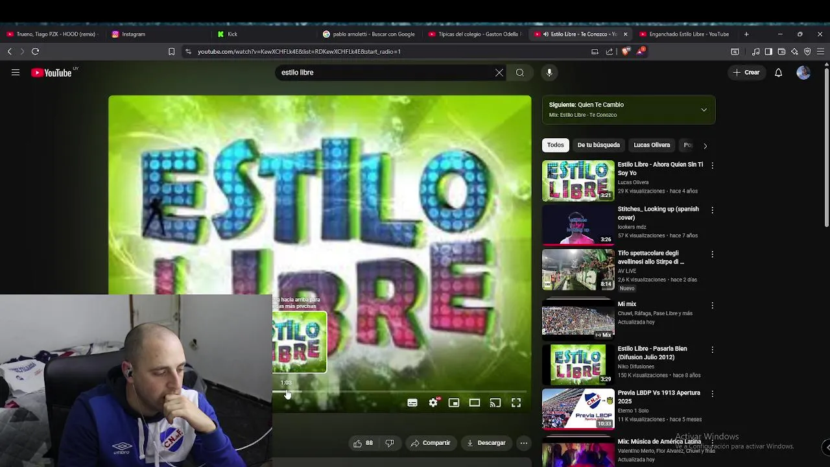Switch to Trueno, Tiago PZK HOOD tab

click(52, 34)
